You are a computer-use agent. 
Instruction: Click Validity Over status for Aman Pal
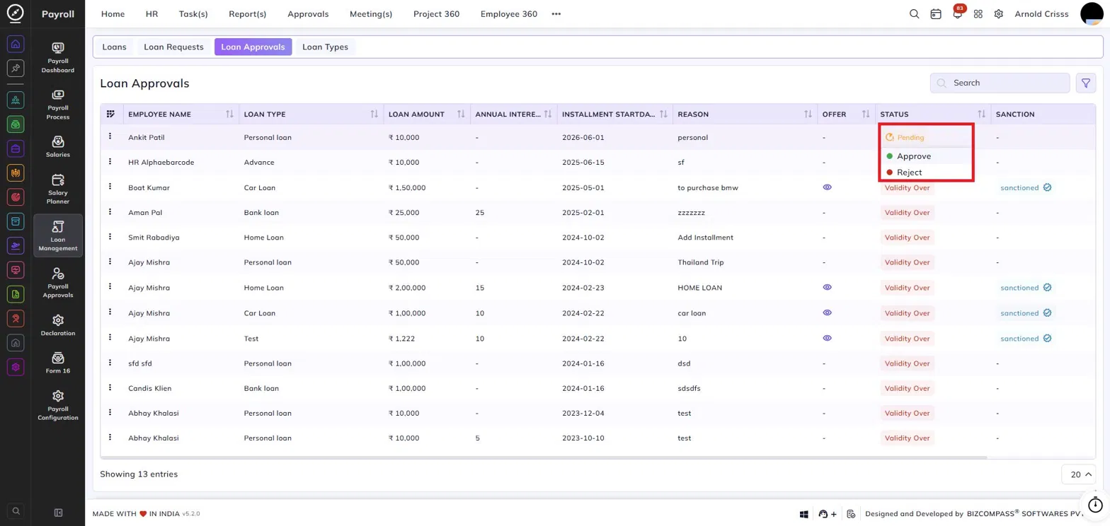pos(907,213)
